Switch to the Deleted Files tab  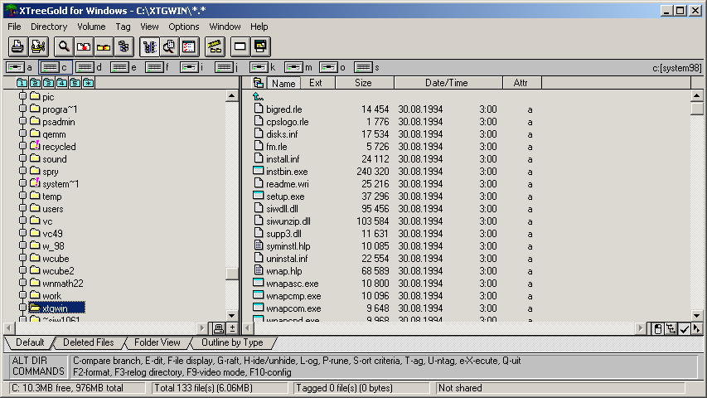[89, 342]
